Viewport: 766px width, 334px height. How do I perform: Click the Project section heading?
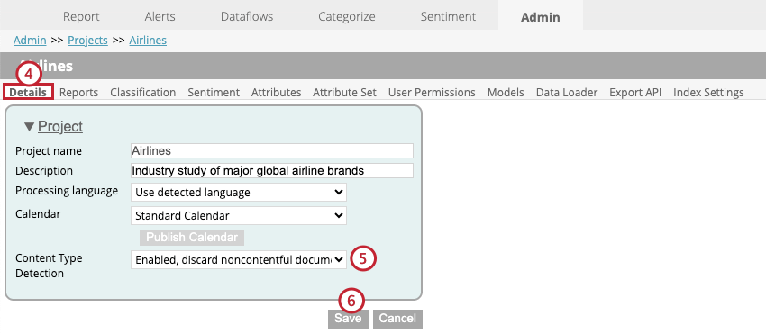point(60,126)
